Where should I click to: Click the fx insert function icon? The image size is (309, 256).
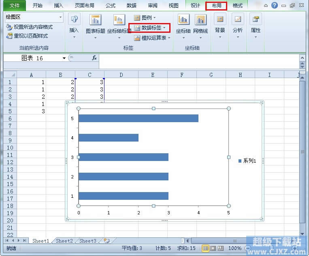pyautogui.click(x=94, y=58)
